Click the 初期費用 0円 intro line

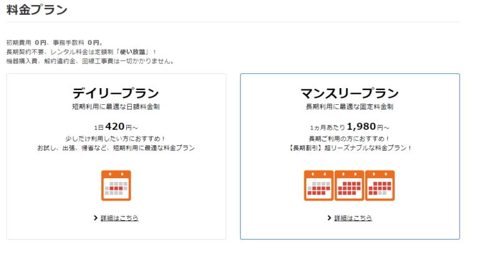coord(55,43)
